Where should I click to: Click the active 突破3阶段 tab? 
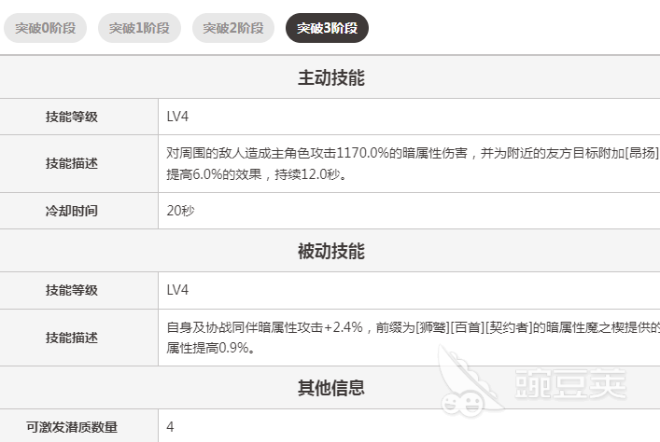327,28
